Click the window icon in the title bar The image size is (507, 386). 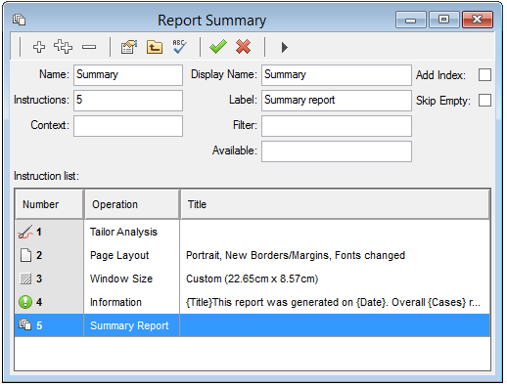click(20, 20)
